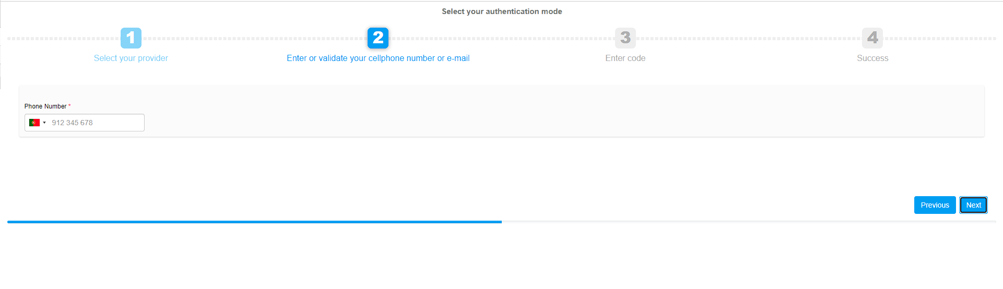Click the unfilled grey part of the progress bar

(749, 222)
